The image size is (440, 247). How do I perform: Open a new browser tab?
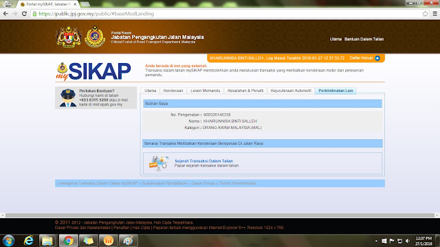[x=85, y=4]
